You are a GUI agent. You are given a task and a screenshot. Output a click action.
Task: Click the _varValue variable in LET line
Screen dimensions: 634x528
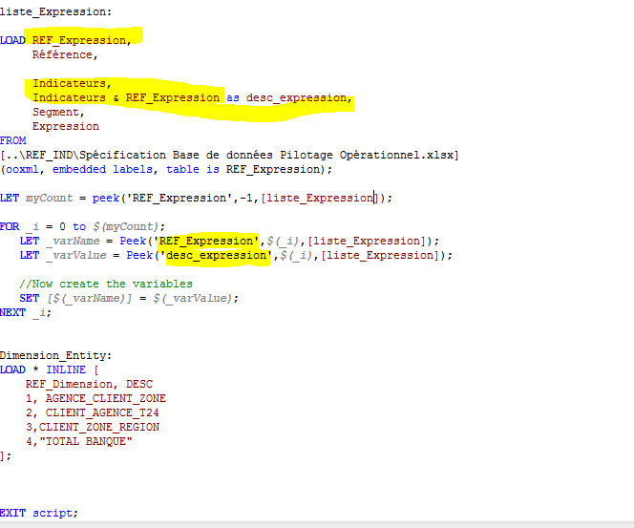click(x=76, y=256)
